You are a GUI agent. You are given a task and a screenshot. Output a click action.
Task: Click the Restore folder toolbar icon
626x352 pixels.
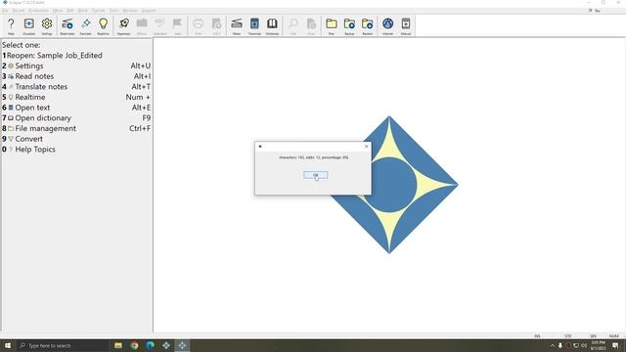[368, 26]
